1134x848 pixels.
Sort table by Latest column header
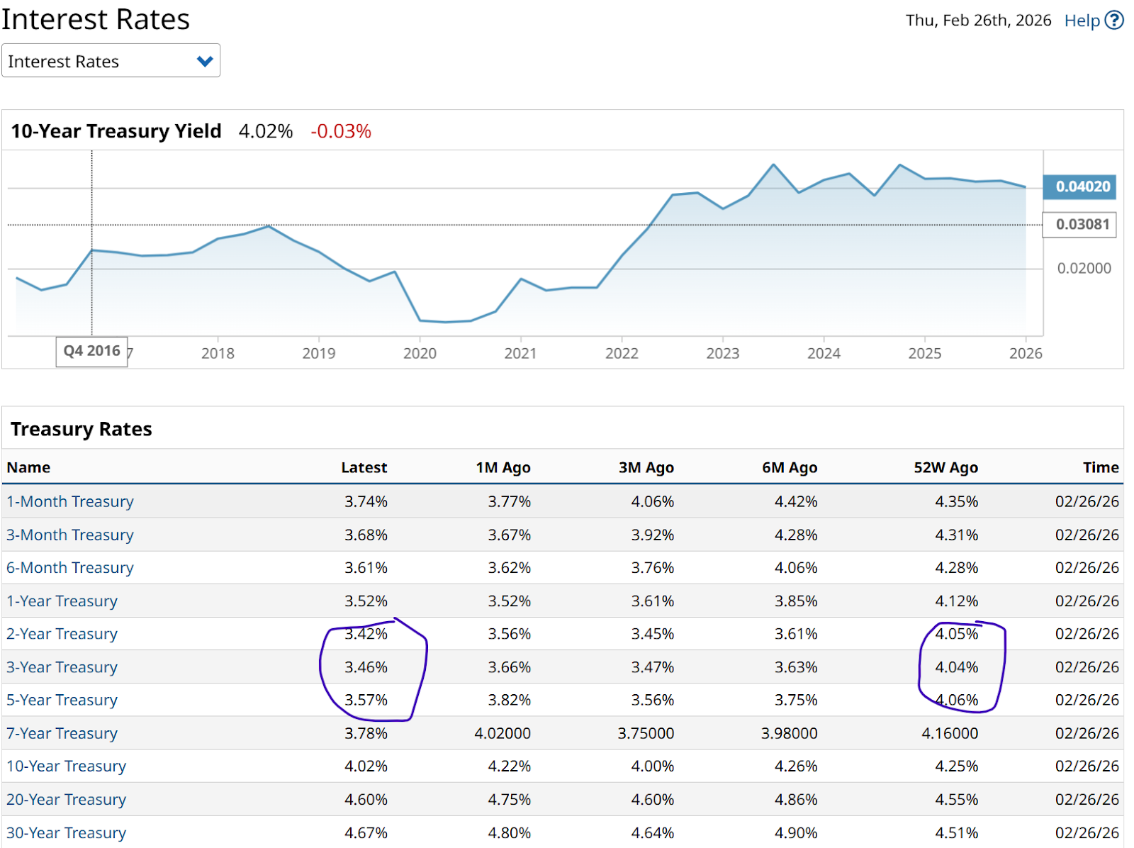pyautogui.click(x=364, y=467)
